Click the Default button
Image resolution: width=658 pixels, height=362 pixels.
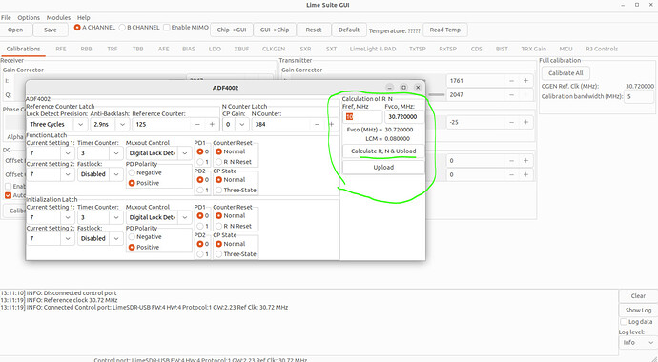pyautogui.click(x=349, y=30)
